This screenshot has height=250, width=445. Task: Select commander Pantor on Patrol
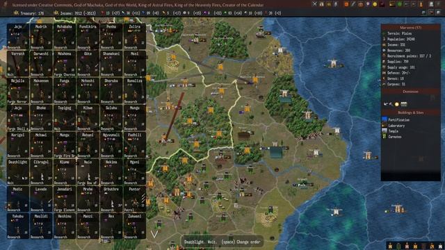[x=134, y=199]
